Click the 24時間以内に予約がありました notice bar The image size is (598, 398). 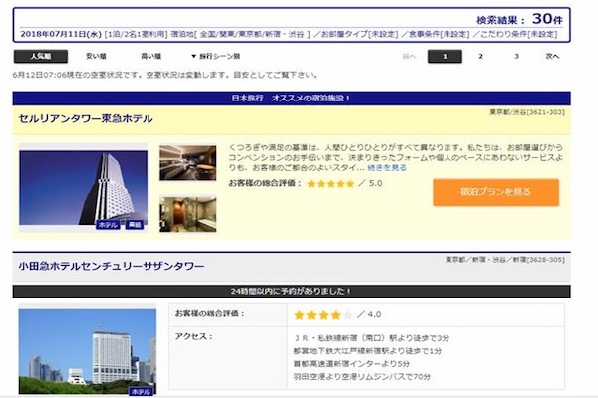(x=291, y=291)
